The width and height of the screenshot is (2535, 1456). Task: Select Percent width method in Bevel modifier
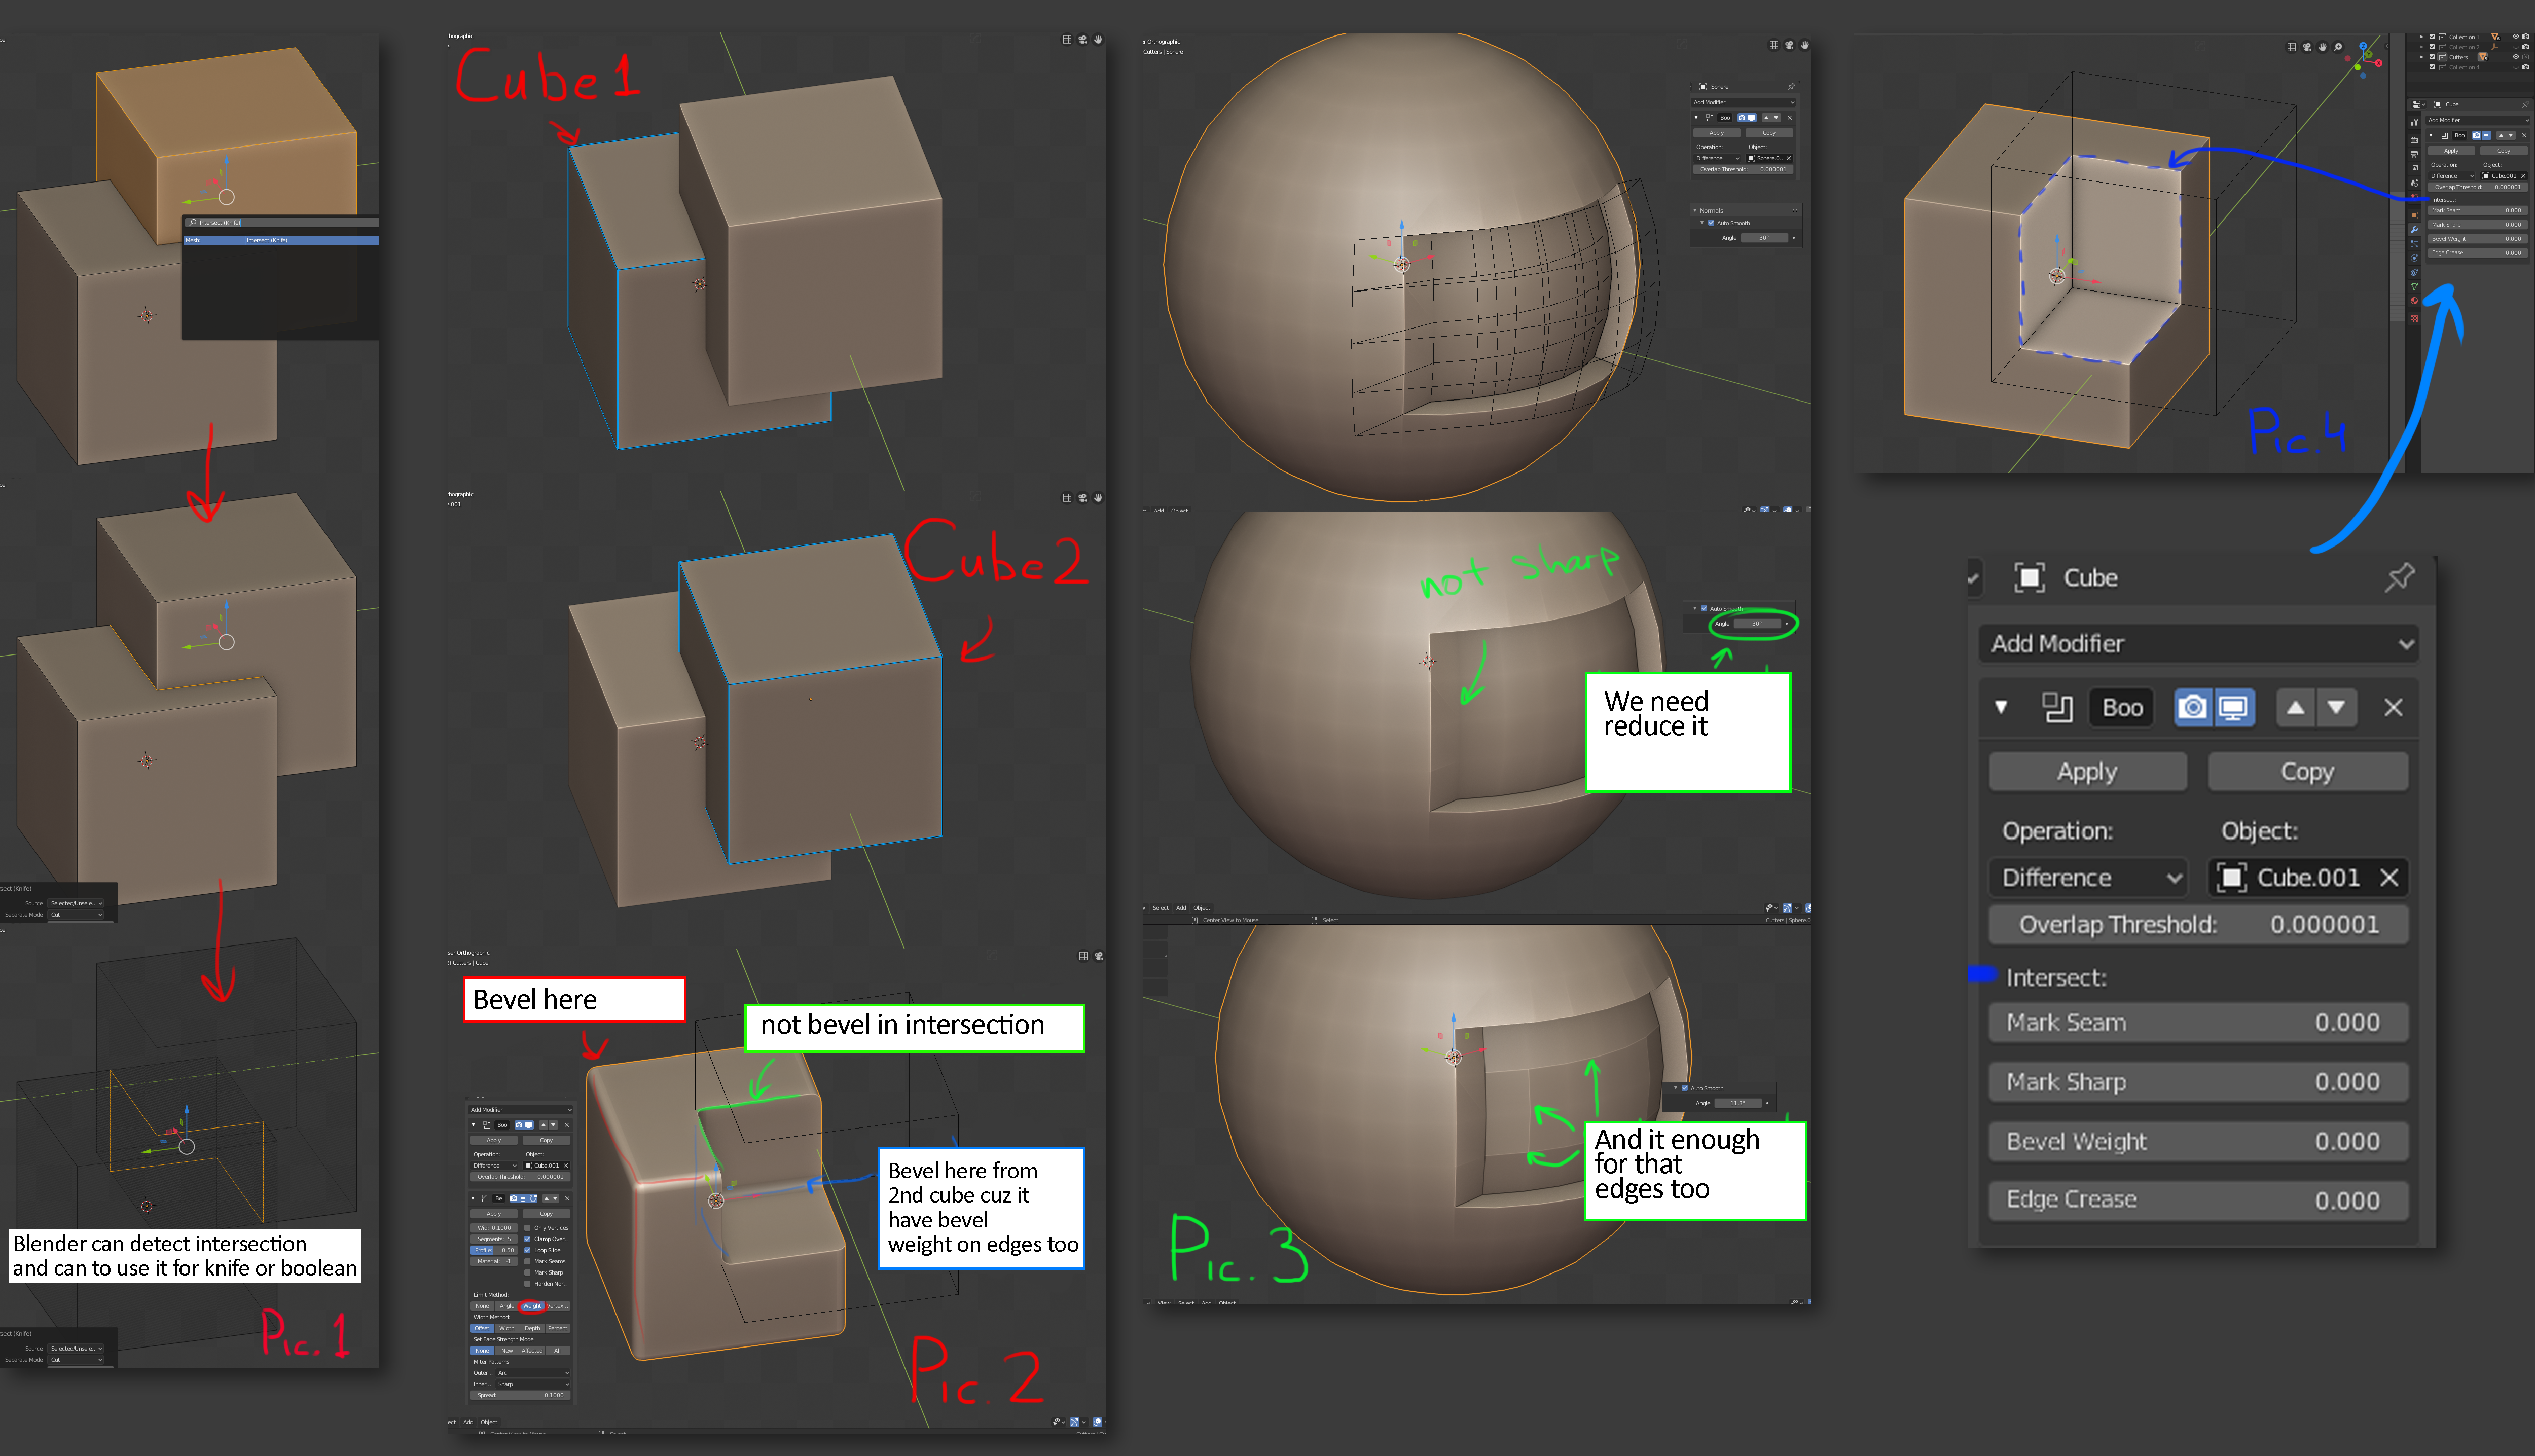pyautogui.click(x=558, y=1328)
